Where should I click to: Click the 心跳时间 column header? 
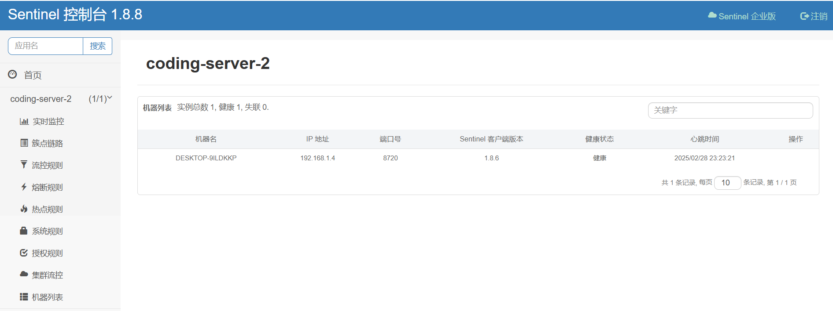(x=704, y=139)
